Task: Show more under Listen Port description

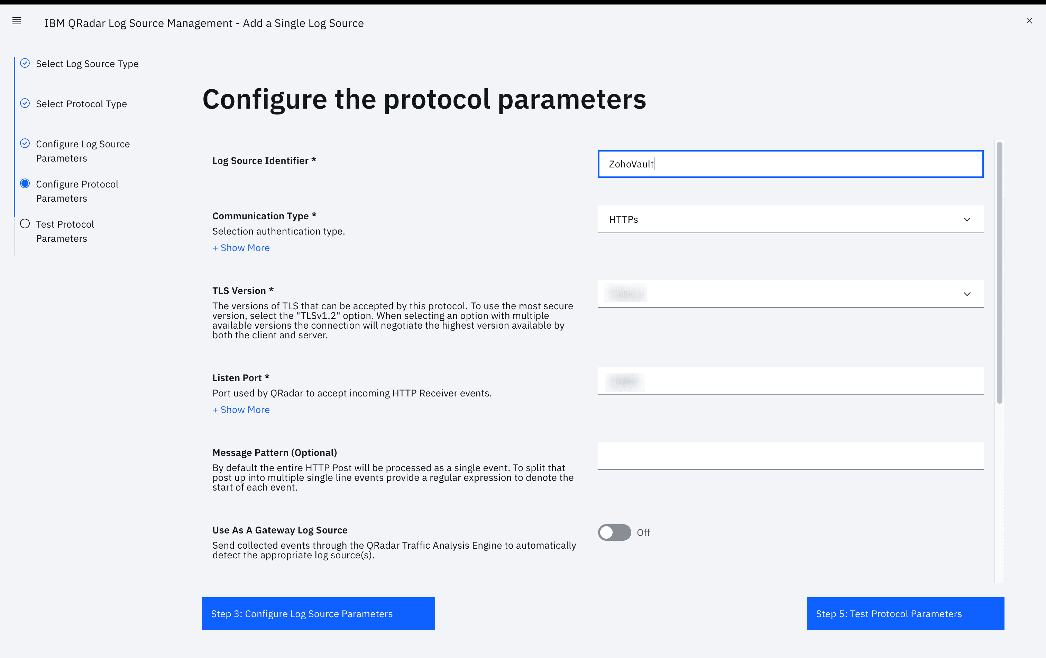Action: (241, 410)
